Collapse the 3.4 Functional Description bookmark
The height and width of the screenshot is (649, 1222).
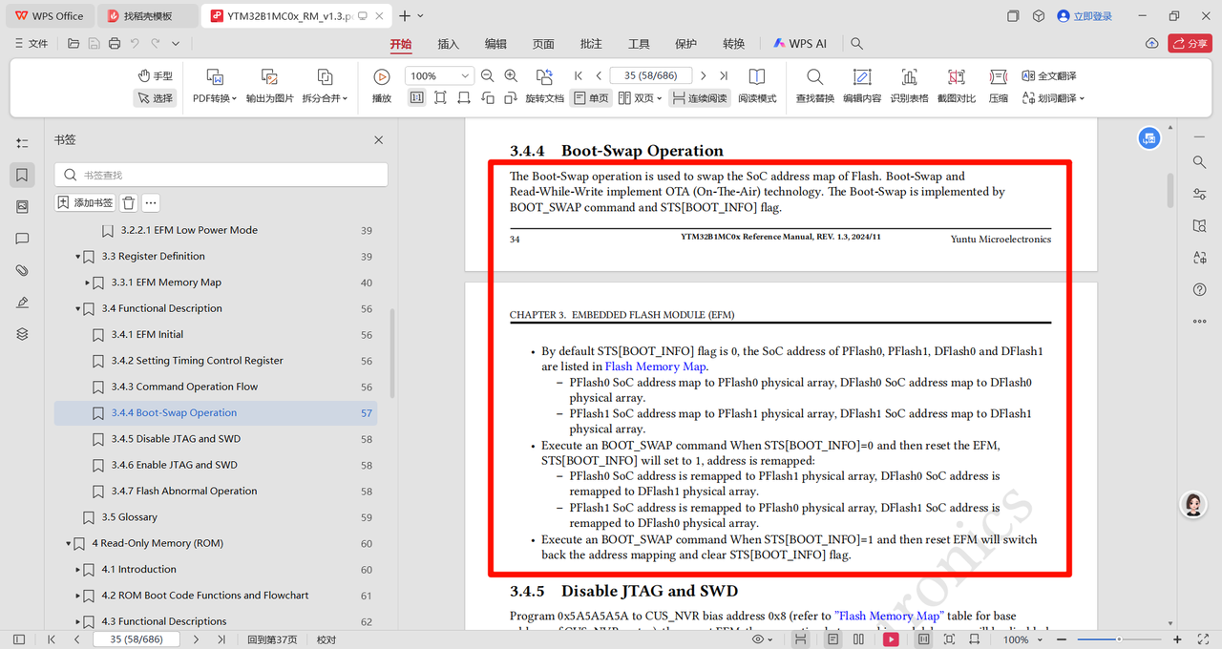pos(78,308)
